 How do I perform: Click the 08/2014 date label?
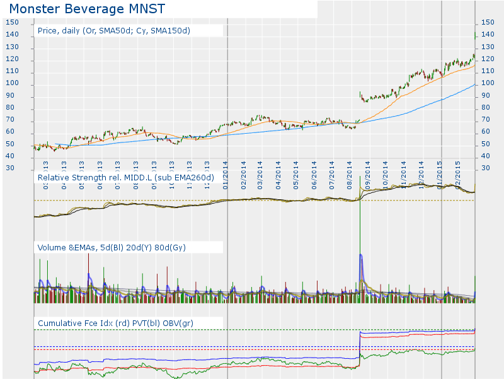pos(350,175)
